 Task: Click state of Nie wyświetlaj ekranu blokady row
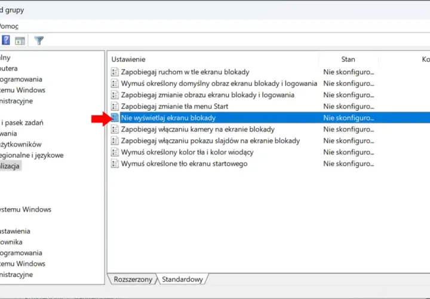(349, 118)
